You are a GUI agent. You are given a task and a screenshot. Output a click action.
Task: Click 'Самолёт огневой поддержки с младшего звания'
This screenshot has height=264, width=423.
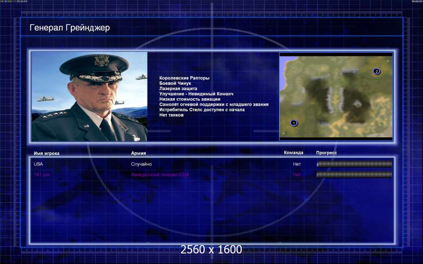(214, 105)
